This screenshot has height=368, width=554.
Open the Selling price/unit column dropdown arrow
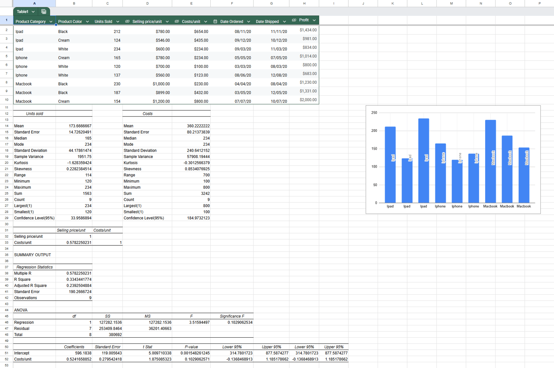[167, 22]
